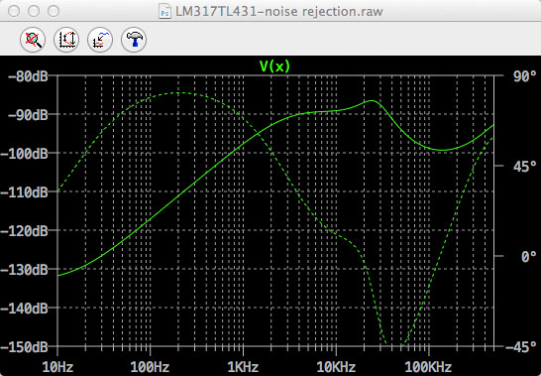This screenshot has height=376, width=541.
Task: Click the zoom-to-fit magnifier toolbar icon
Action: coord(33,40)
